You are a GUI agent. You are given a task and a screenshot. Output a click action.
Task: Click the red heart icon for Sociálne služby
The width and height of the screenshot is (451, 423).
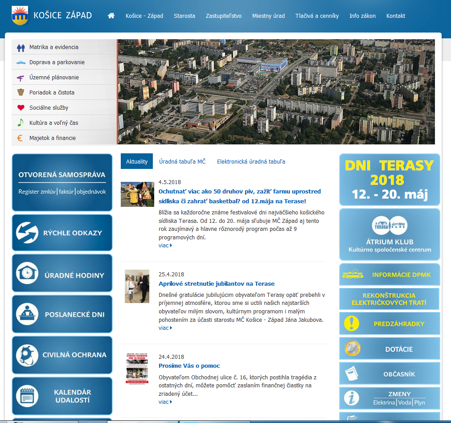click(20, 108)
